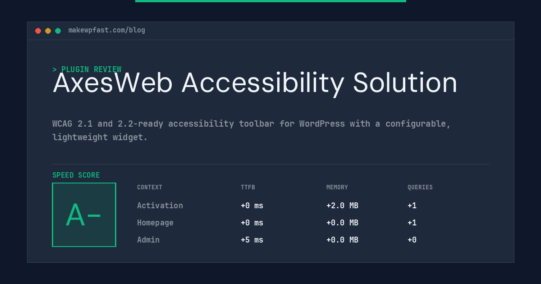Select the Activation row label
Viewport: 541px width, 284px height.
160,206
